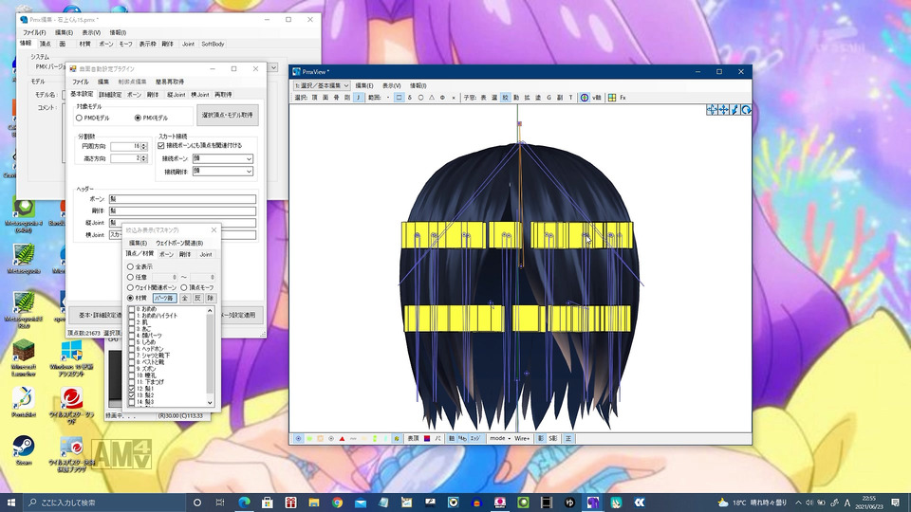
Task: Toggle the 影 shadow button in bottom toolbar
Action: click(x=540, y=438)
